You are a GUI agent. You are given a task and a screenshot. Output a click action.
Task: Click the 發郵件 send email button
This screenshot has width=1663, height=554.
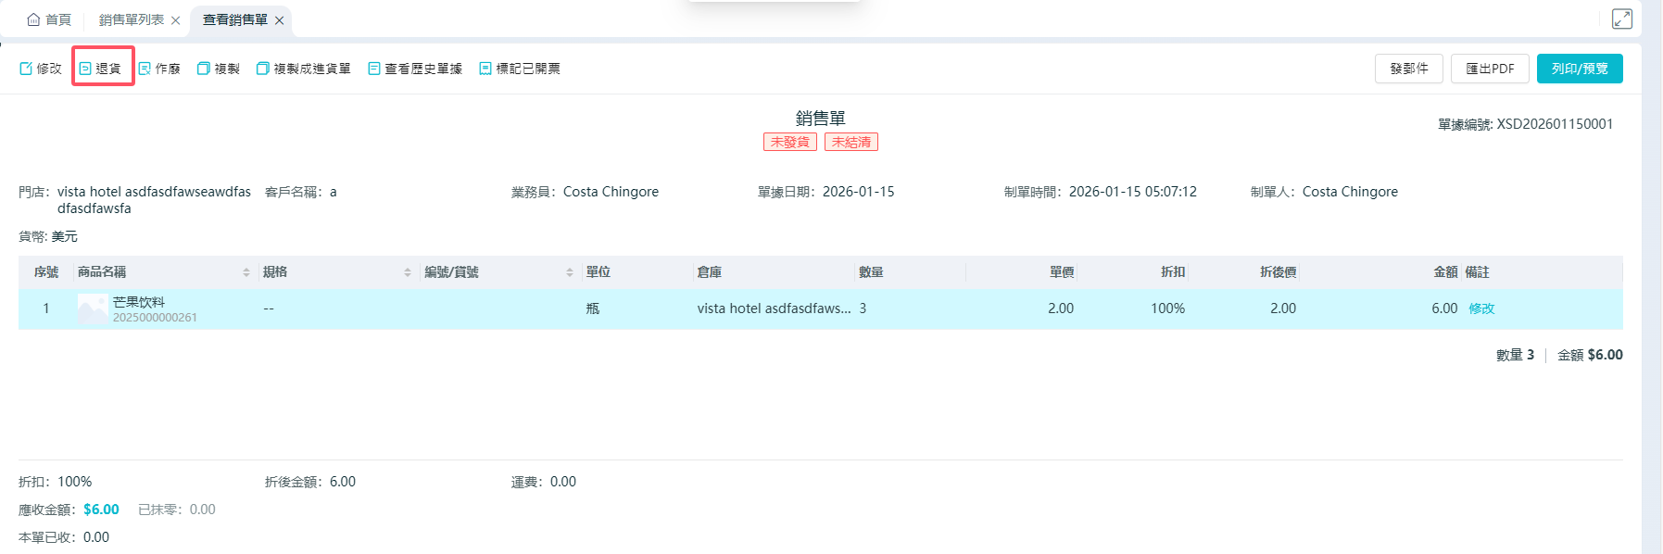pos(1408,69)
